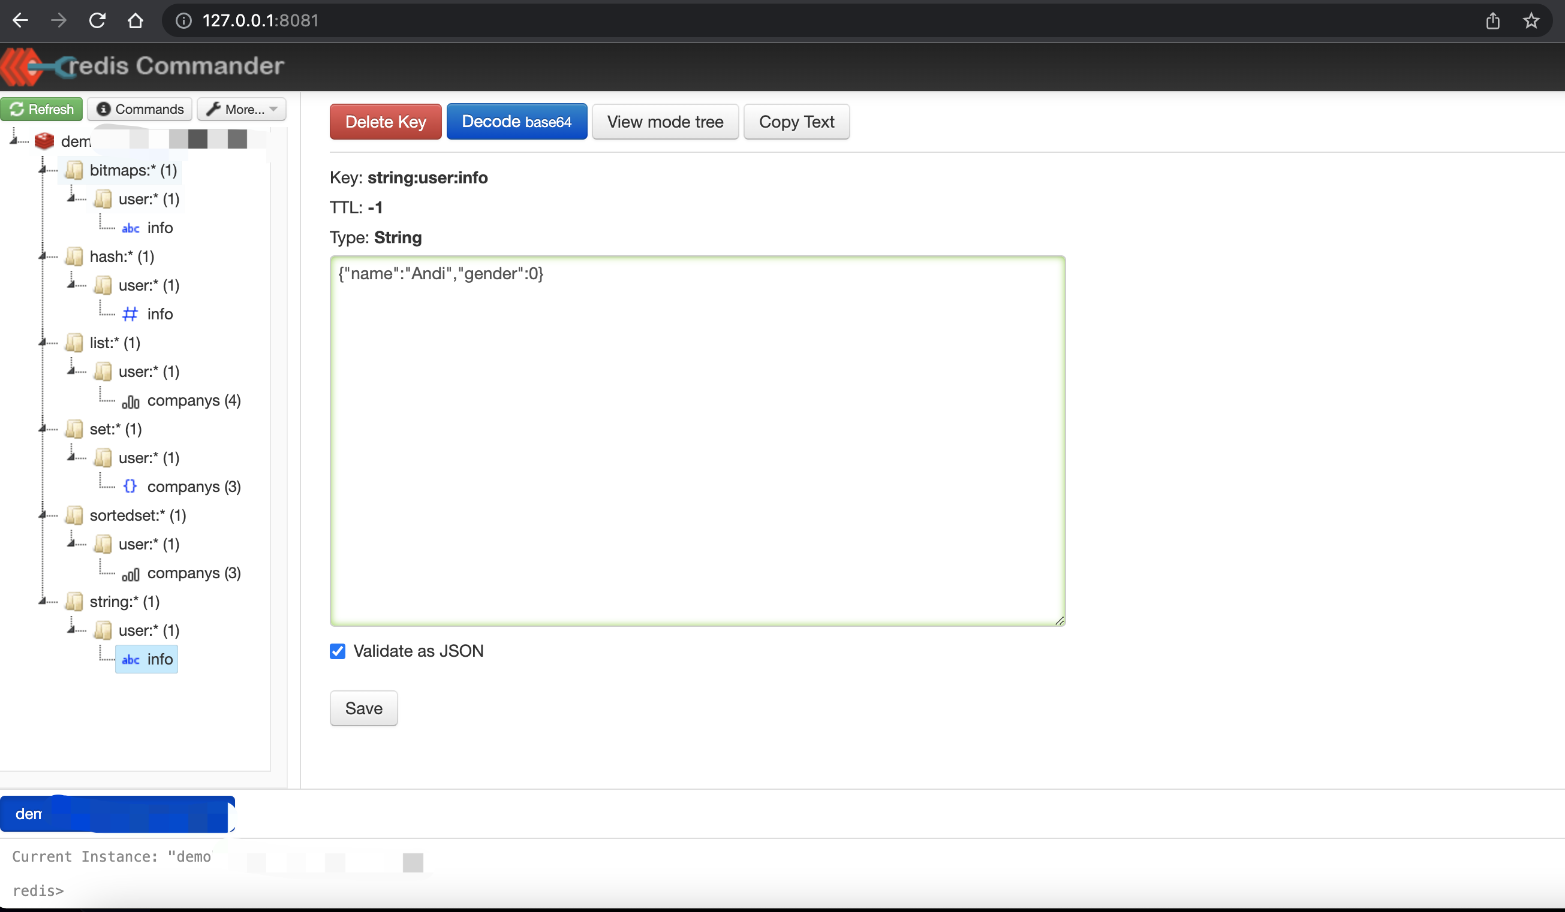Select the hash:user:* info item
Image resolution: width=1565 pixels, height=912 pixels.
click(158, 314)
